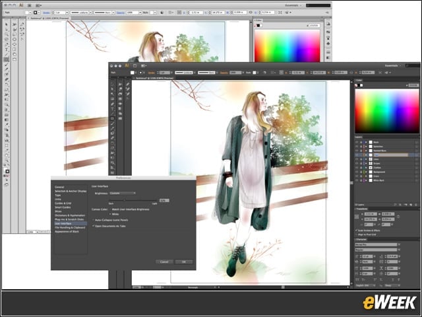Screen dimensions: 422x317
Task: Select the Paintbrush tool in the light window
Action: (x=7, y=65)
